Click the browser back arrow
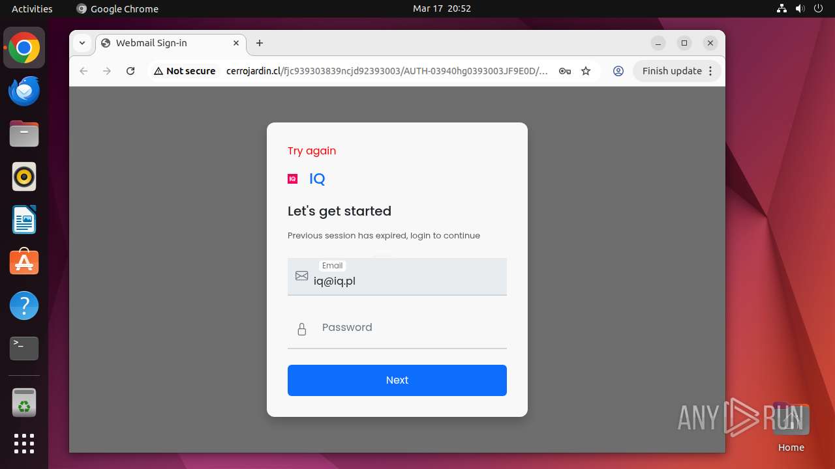Image resolution: width=835 pixels, height=469 pixels. (x=83, y=71)
